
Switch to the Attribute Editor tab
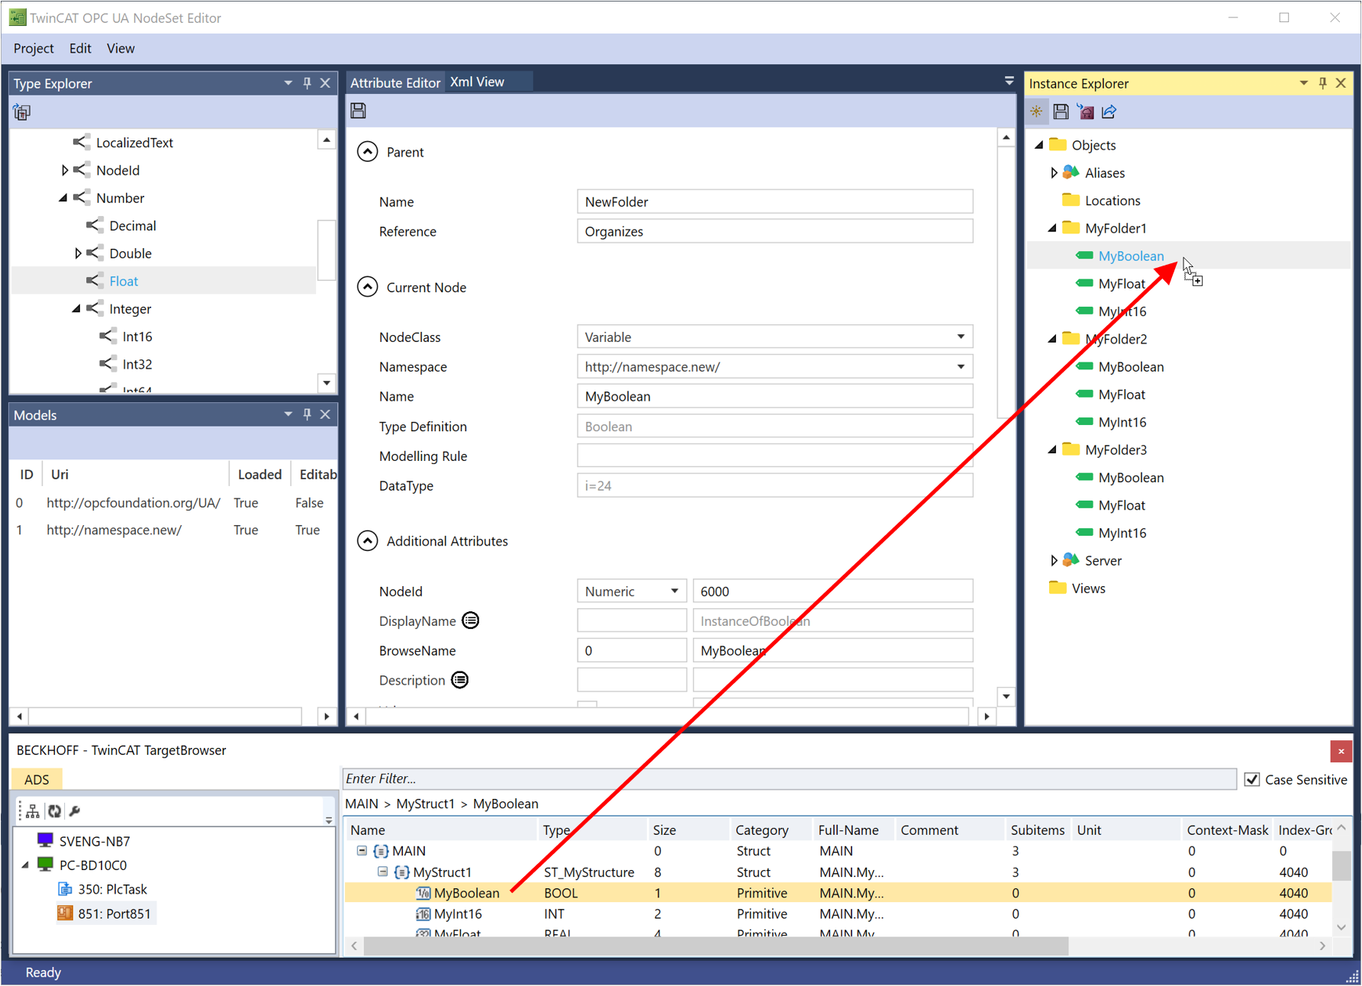[395, 82]
